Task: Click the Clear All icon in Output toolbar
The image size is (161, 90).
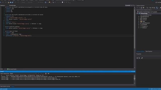Action: [46, 73]
